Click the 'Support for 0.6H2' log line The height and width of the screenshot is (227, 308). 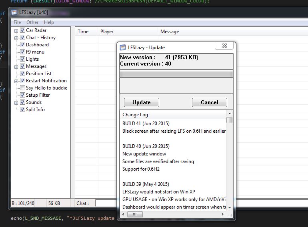coord(141,169)
